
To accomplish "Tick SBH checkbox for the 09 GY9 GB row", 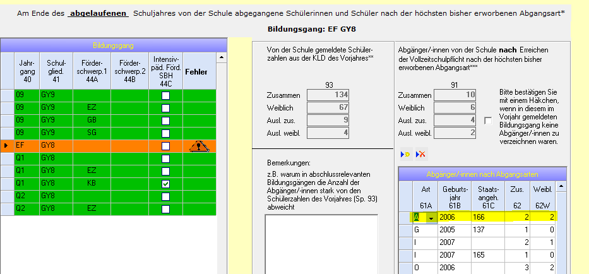I will click(x=165, y=121).
